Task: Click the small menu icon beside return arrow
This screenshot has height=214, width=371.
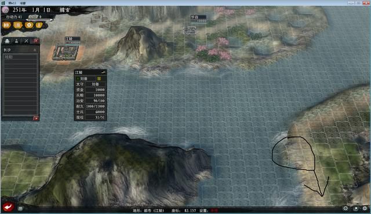Action: [x=20, y=208]
